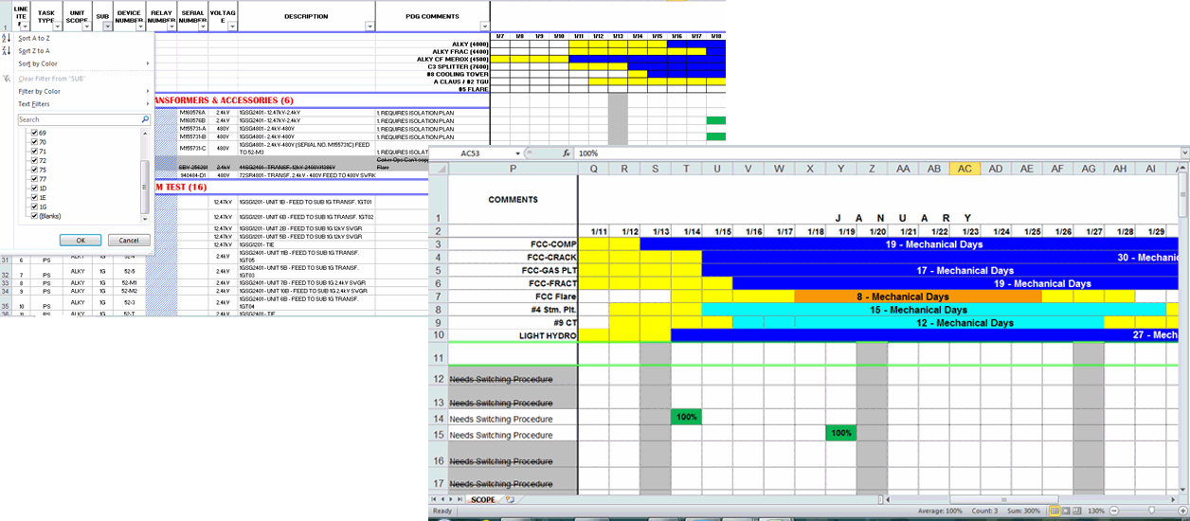Image resolution: width=1190 pixels, height=521 pixels.
Task: Click the search magnifier in filter box
Action: pos(145,120)
